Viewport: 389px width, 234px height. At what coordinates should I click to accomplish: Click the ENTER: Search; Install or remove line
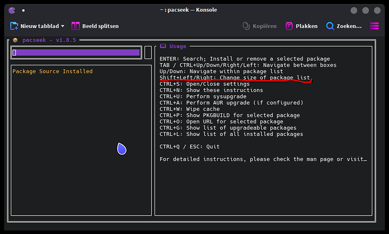click(245, 59)
